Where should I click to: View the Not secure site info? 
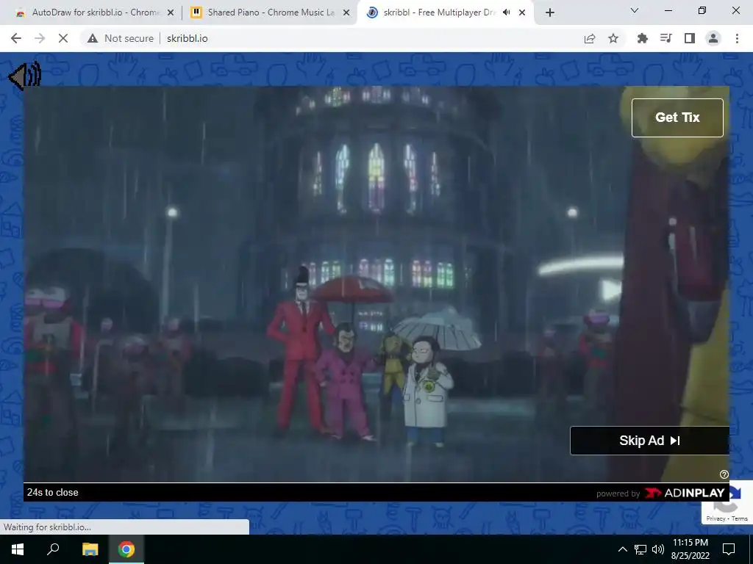point(121,38)
